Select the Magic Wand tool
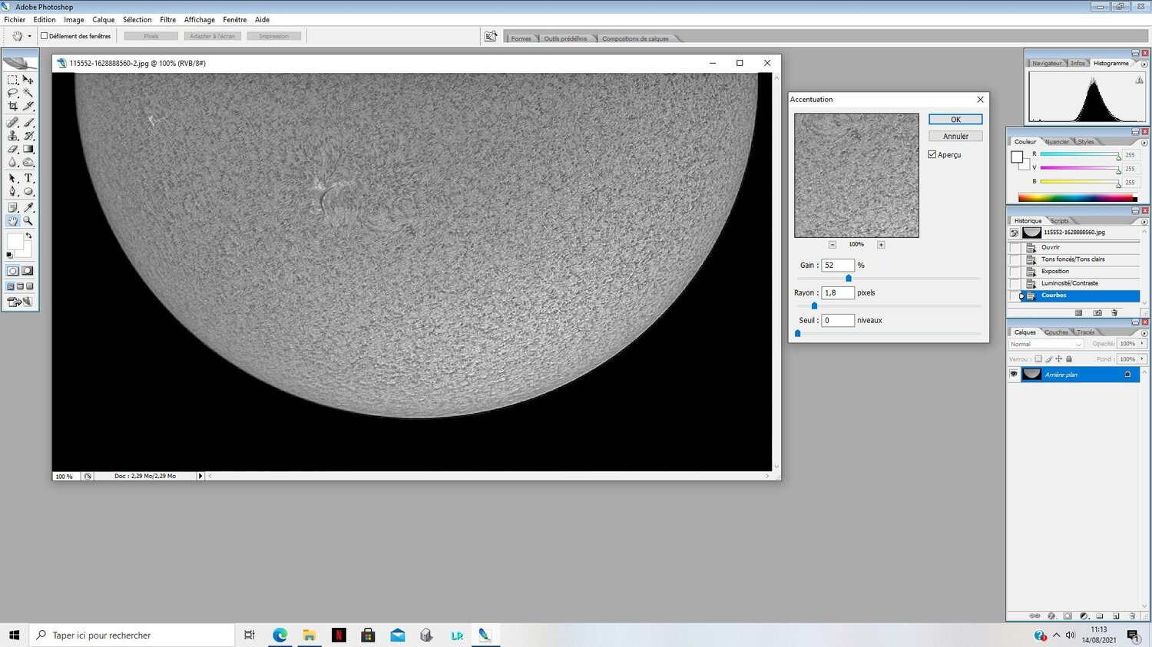Screen dimensions: 1152x647 pyautogui.click(x=28, y=92)
